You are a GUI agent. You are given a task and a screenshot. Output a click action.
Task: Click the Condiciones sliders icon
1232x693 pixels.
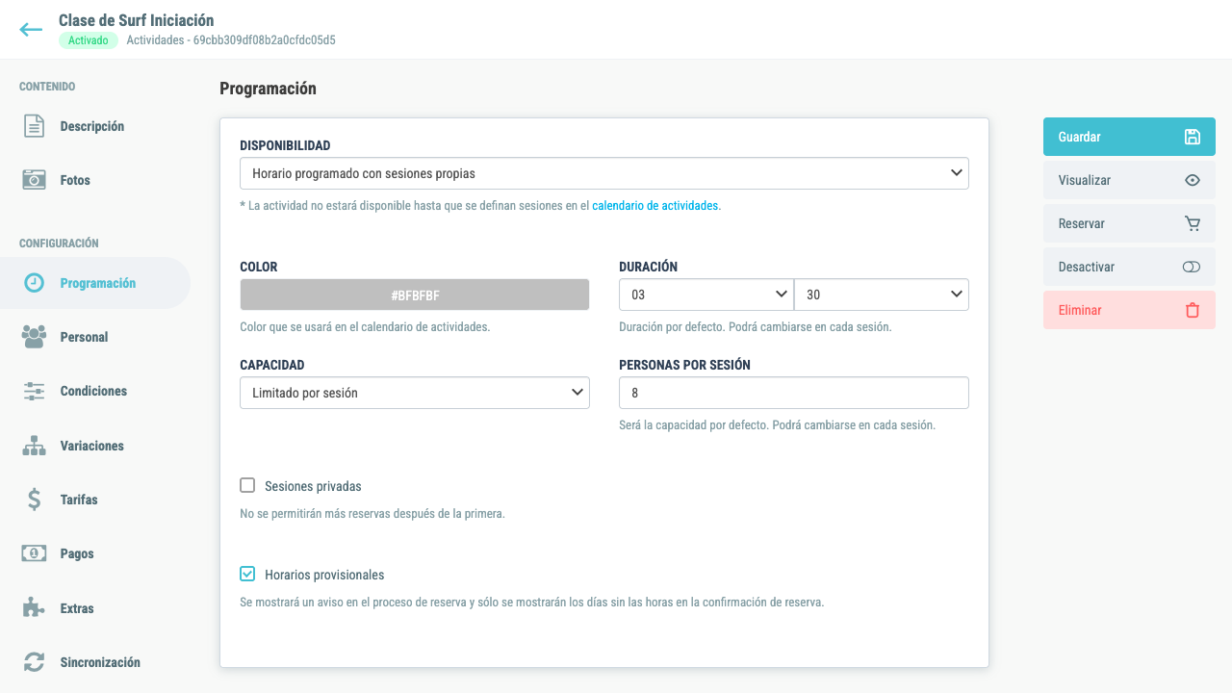(x=34, y=391)
